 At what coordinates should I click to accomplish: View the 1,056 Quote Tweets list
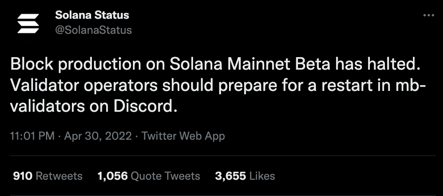149,176
